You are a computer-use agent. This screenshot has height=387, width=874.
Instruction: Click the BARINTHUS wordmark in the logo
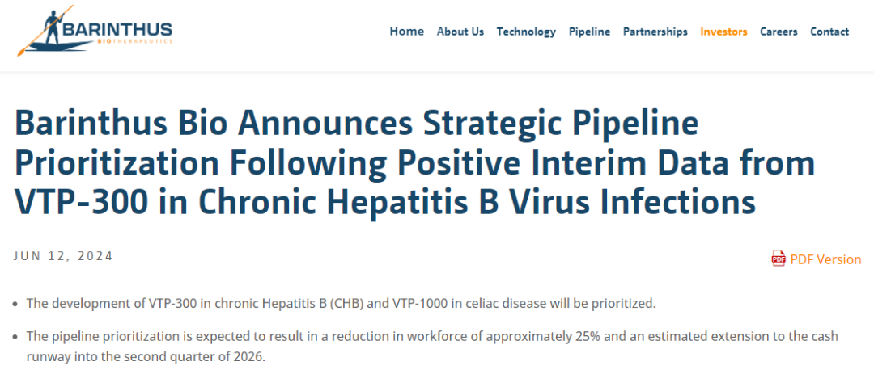coord(118,29)
